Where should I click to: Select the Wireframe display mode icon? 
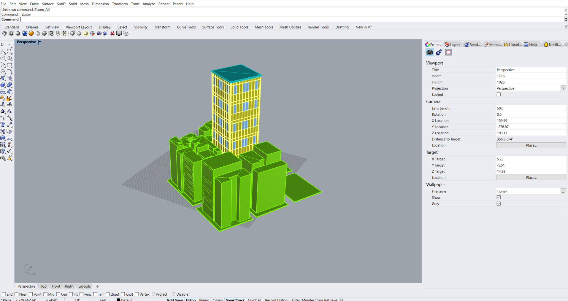tap(4, 33)
